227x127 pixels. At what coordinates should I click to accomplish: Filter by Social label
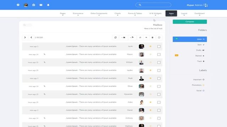[x=200, y=91]
